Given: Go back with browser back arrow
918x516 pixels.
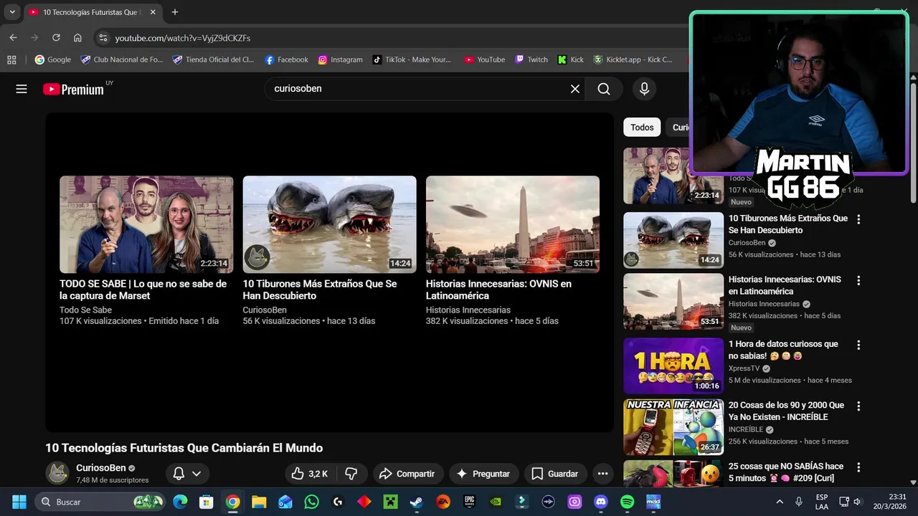Looking at the screenshot, I should pyautogui.click(x=13, y=37).
